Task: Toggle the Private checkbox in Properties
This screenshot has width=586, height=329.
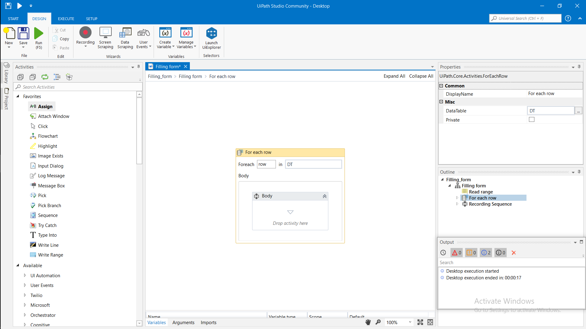Action: pyautogui.click(x=532, y=119)
